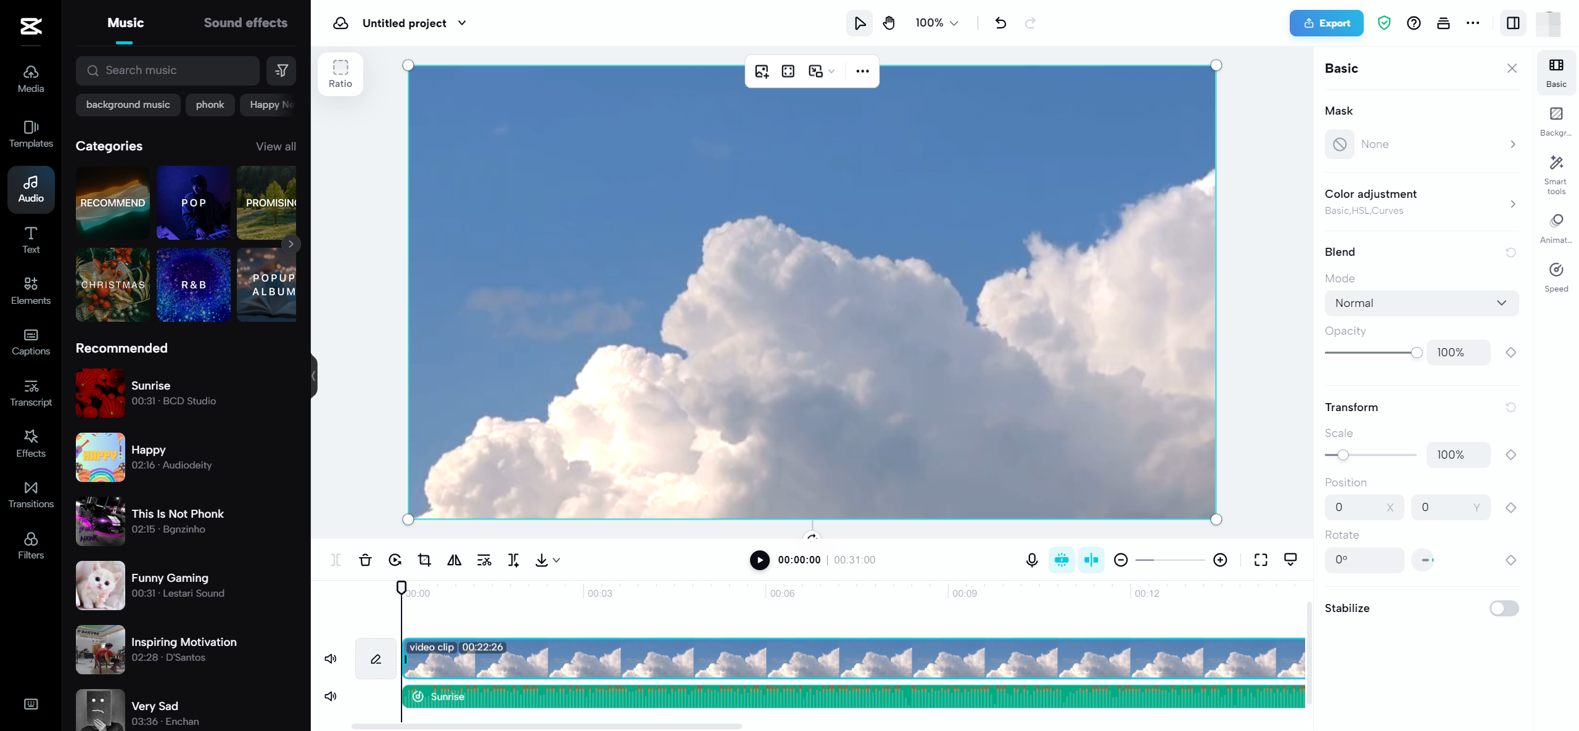This screenshot has width=1579, height=731.
Task: Open the top bar three-dots more menu
Action: tap(1473, 23)
